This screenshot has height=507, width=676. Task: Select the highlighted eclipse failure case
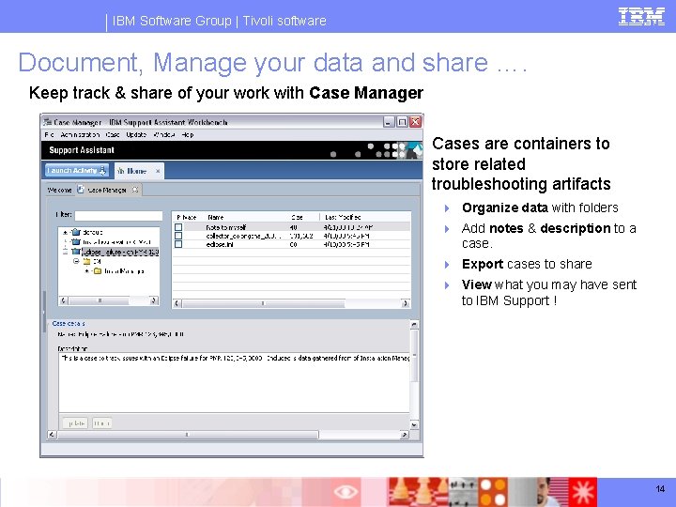(120, 252)
